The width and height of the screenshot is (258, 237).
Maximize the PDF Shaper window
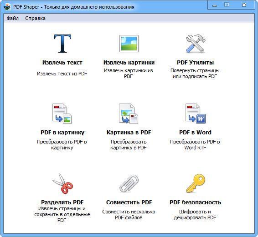point(227,5)
